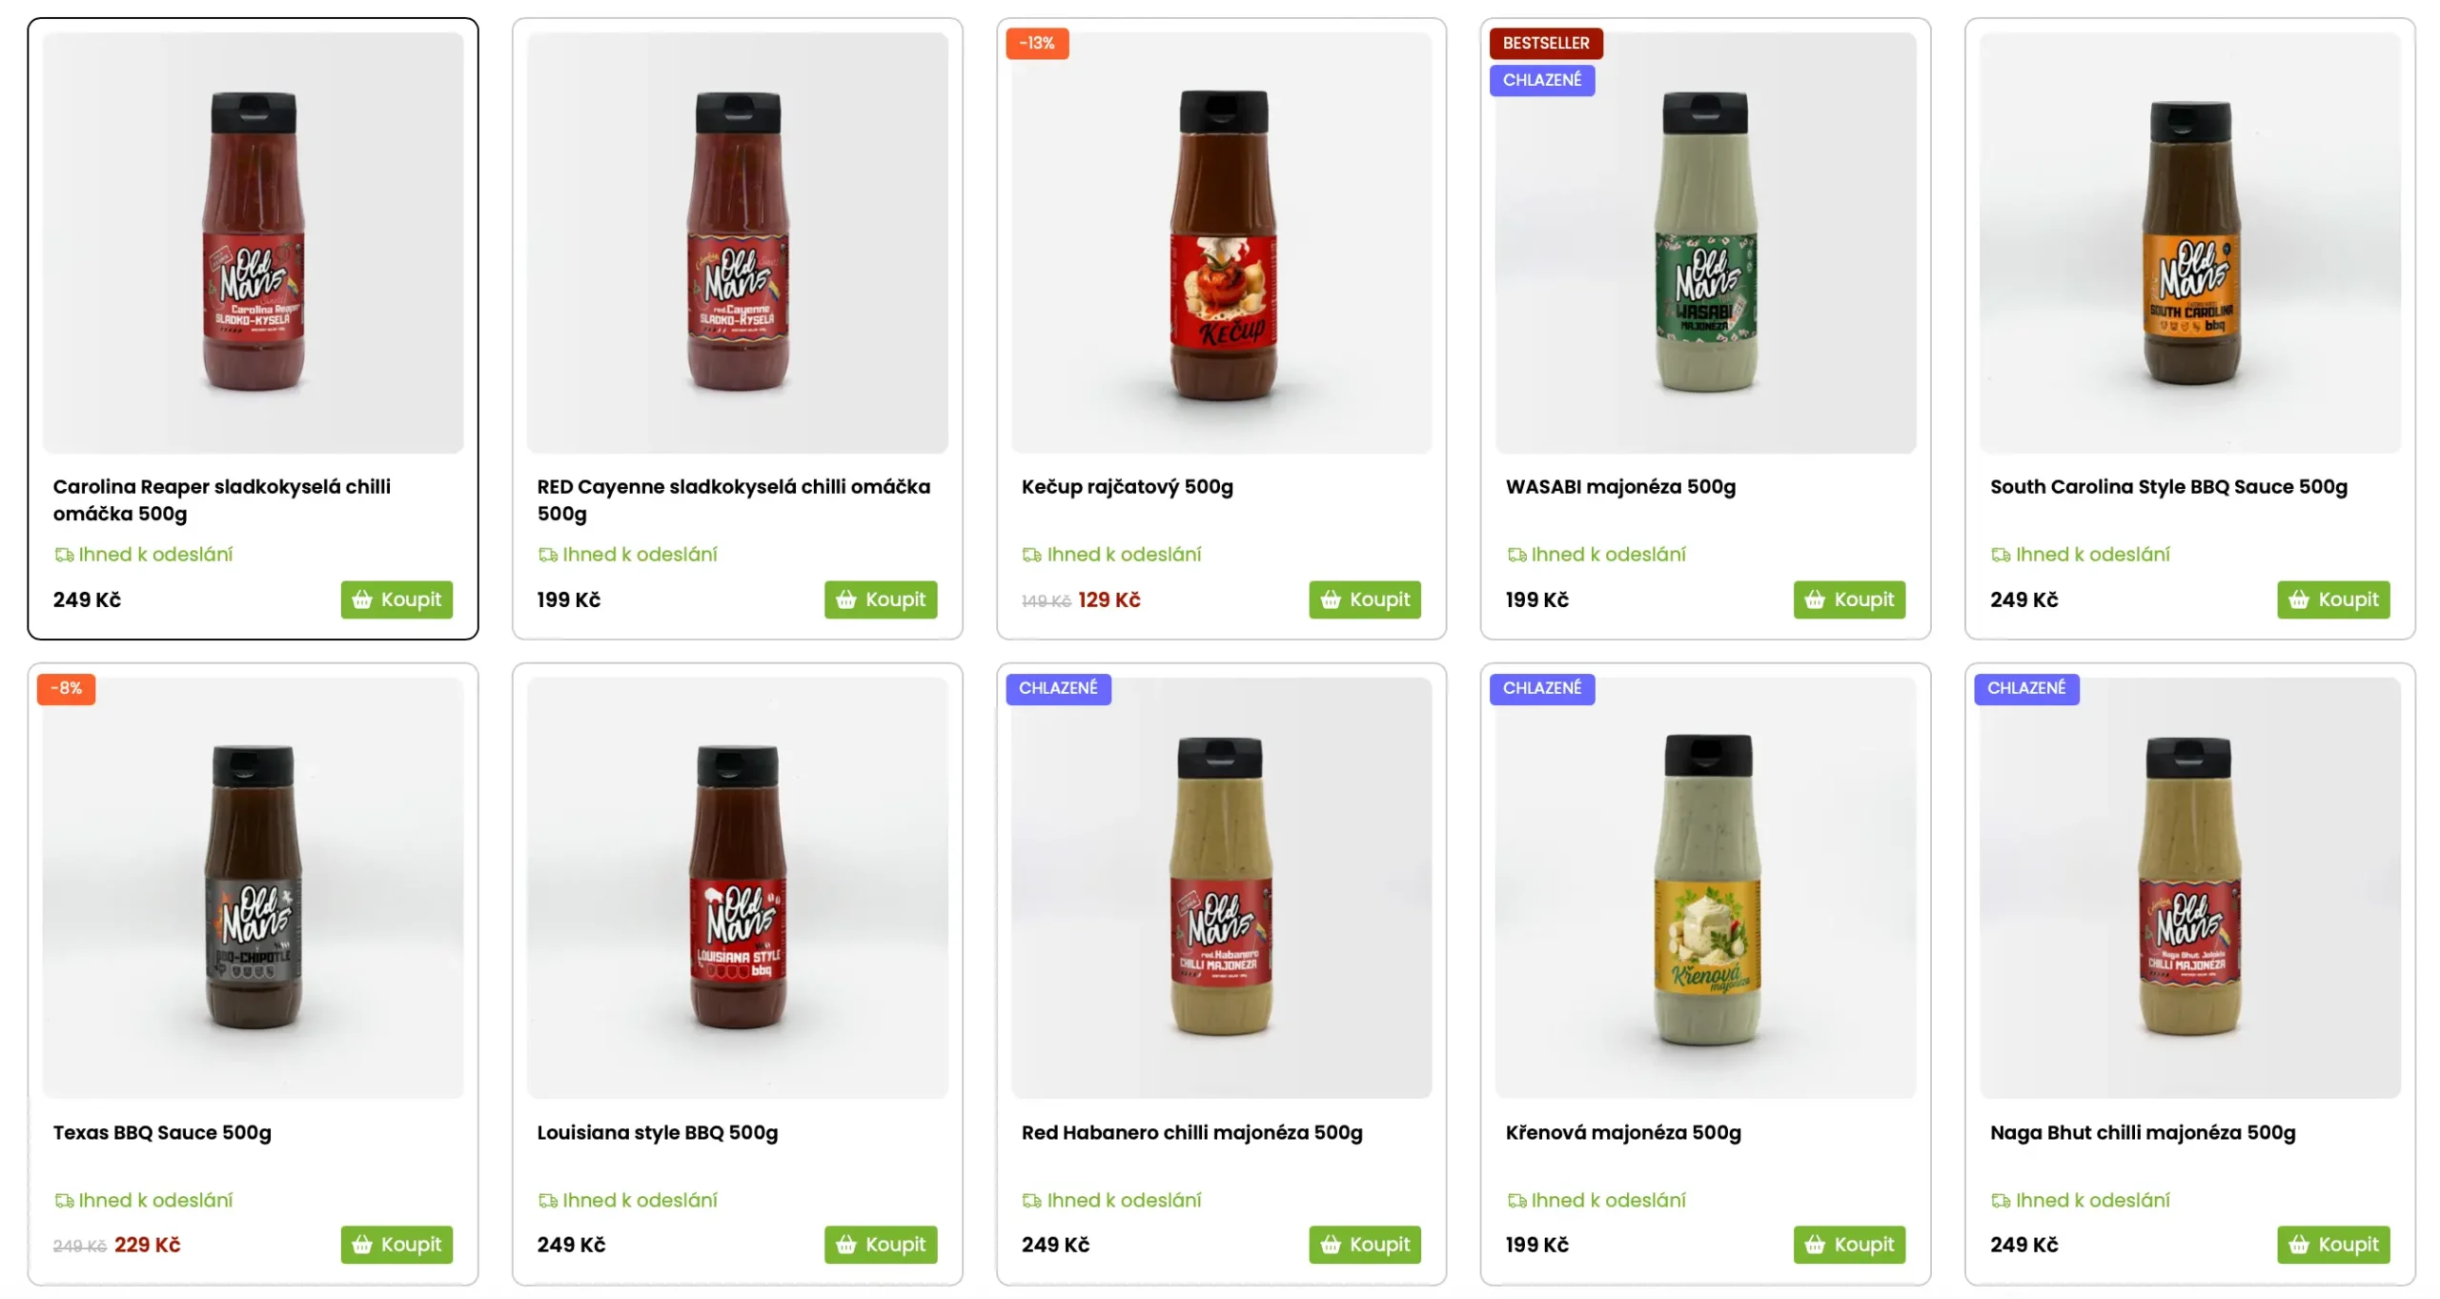Viewport: 2440px width, 1299px height.
Task: Buy the Kečup rajčatový 500g
Action: pyautogui.click(x=1364, y=599)
